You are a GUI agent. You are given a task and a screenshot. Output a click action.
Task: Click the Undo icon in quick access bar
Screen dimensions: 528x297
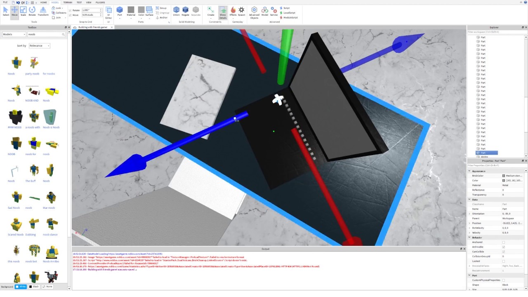(x=18, y=2)
